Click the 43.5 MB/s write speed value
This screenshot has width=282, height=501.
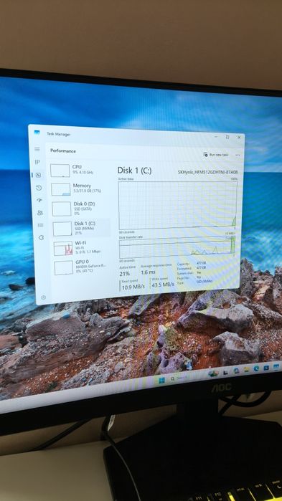[163, 285]
